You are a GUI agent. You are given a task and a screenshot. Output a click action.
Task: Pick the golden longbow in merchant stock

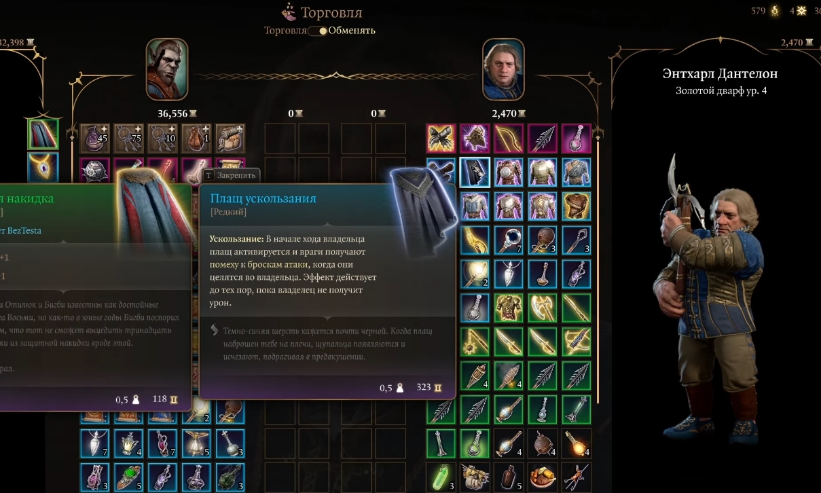click(509, 138)
